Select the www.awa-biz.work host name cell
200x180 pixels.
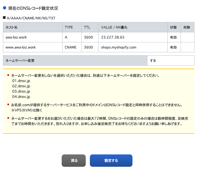tap(33, 47)
